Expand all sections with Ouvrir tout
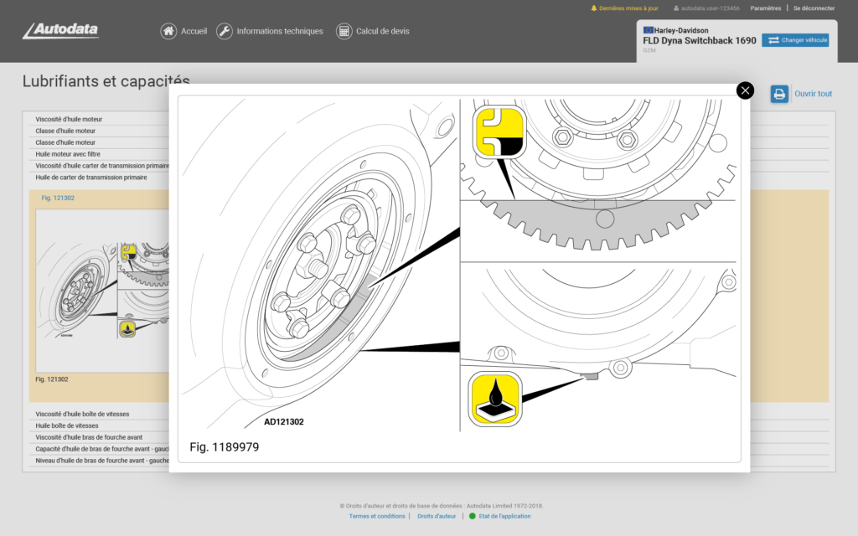This screenshot has width=858, height=536. point(813,94)
